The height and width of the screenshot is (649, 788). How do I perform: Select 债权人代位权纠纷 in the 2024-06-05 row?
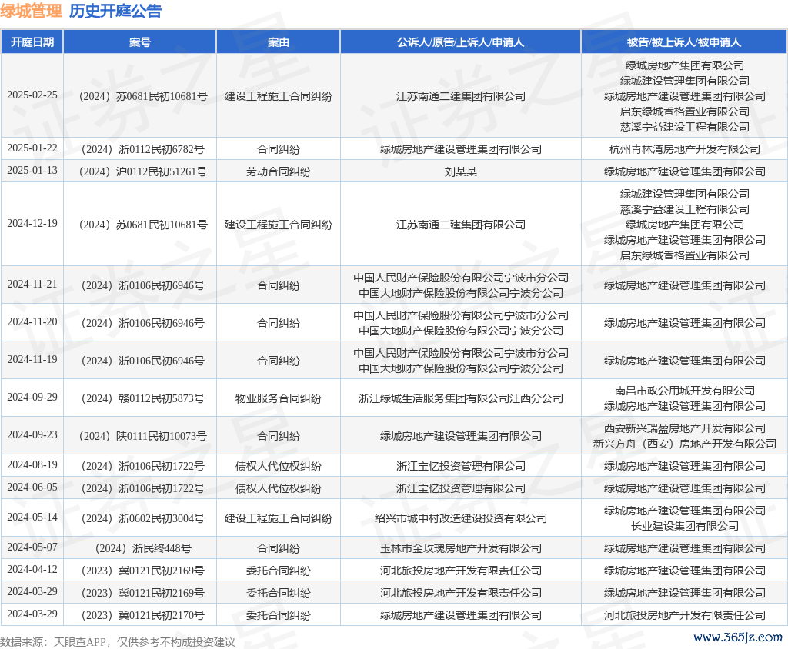[279, 488]
